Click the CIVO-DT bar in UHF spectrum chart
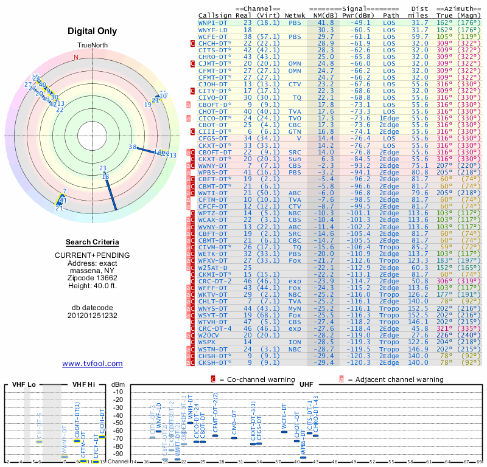The height and width of the screenshot is (467, 487). tap(234, 438)
